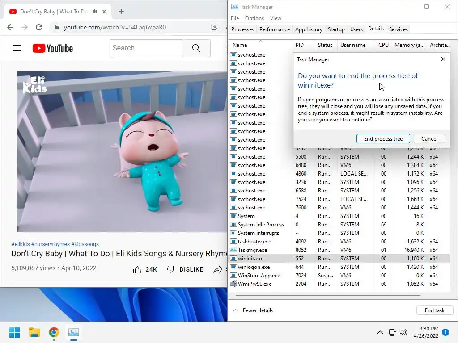Open File Explorer from taskbar
Screen dimensions: 458x343
click(x=34, y=332)
